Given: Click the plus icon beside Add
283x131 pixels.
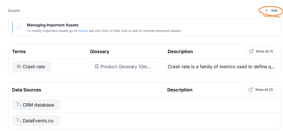Looking at the screenshot, I should [x=267, y=10].
